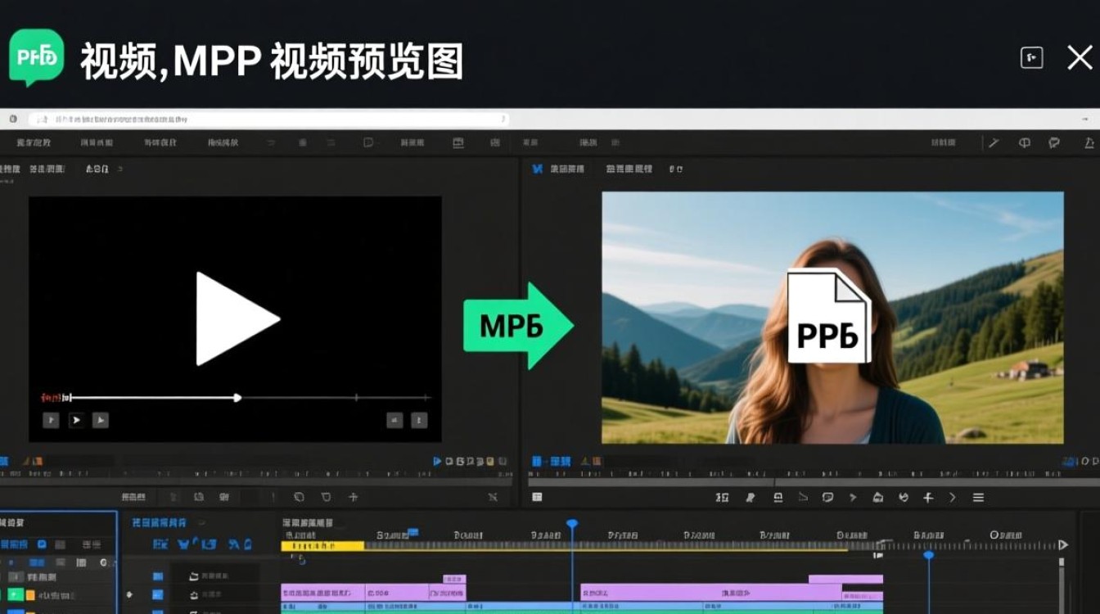1100x614 pixels.
Task: Click the speech-bubble icon in the top menu bar
Action: pos(368,142)
